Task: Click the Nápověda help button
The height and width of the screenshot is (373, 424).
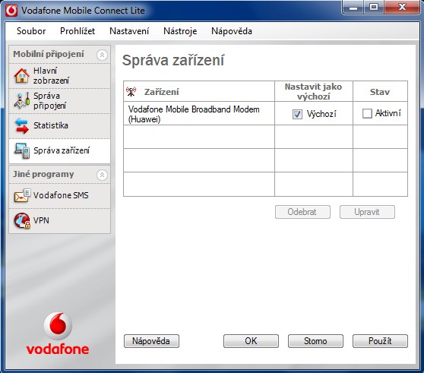Action: (151, 341)
